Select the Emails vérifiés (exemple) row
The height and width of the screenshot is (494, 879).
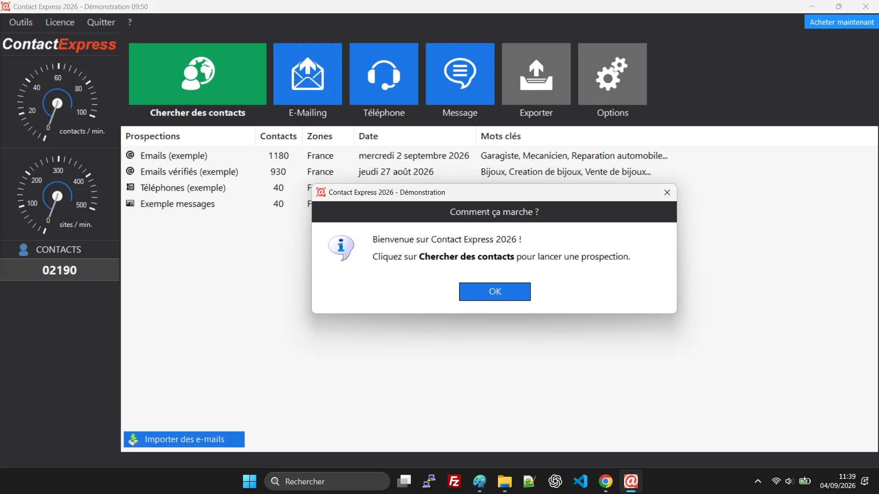(x=499, y=172)
